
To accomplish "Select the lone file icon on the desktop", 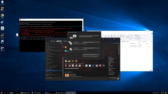I will coord(17,35).
